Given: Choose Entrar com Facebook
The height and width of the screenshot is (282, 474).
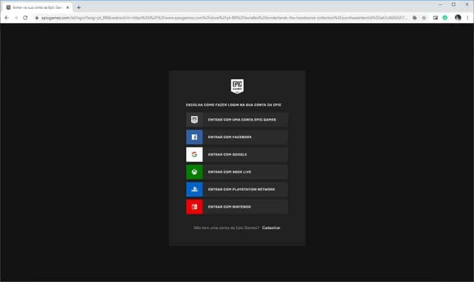Looking at the screenshot, I should tap(237, 137).
